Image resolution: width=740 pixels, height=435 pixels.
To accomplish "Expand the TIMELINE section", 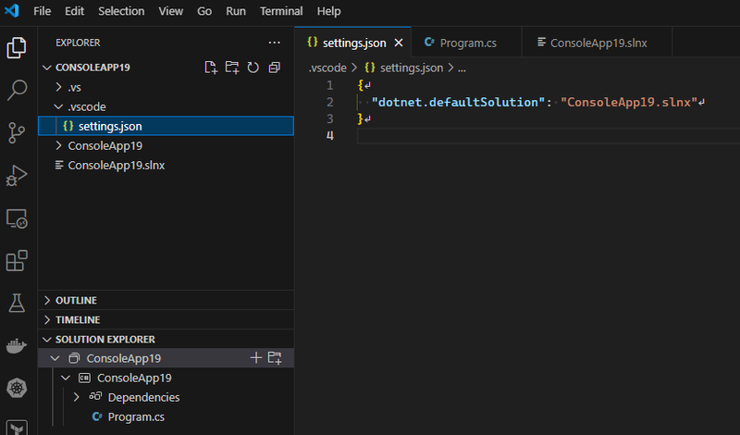I will (47, 319).
